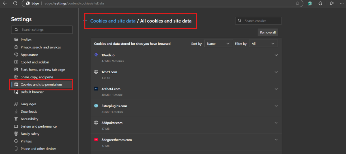This screenshot has height=154, width=346.
Task: Click the Appearance palette icon
Action: point(16,55)
